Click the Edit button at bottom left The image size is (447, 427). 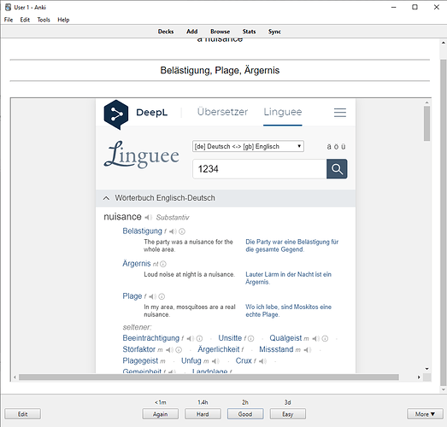(x=22, y=414)
